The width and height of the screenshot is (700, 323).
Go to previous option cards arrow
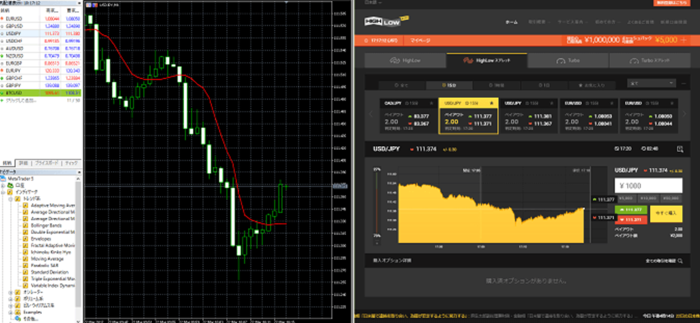370,114
